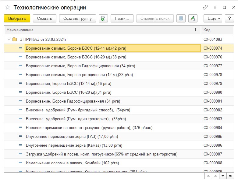Click the Создать группу button
This screenshot has height=182, width=238.
77,18
